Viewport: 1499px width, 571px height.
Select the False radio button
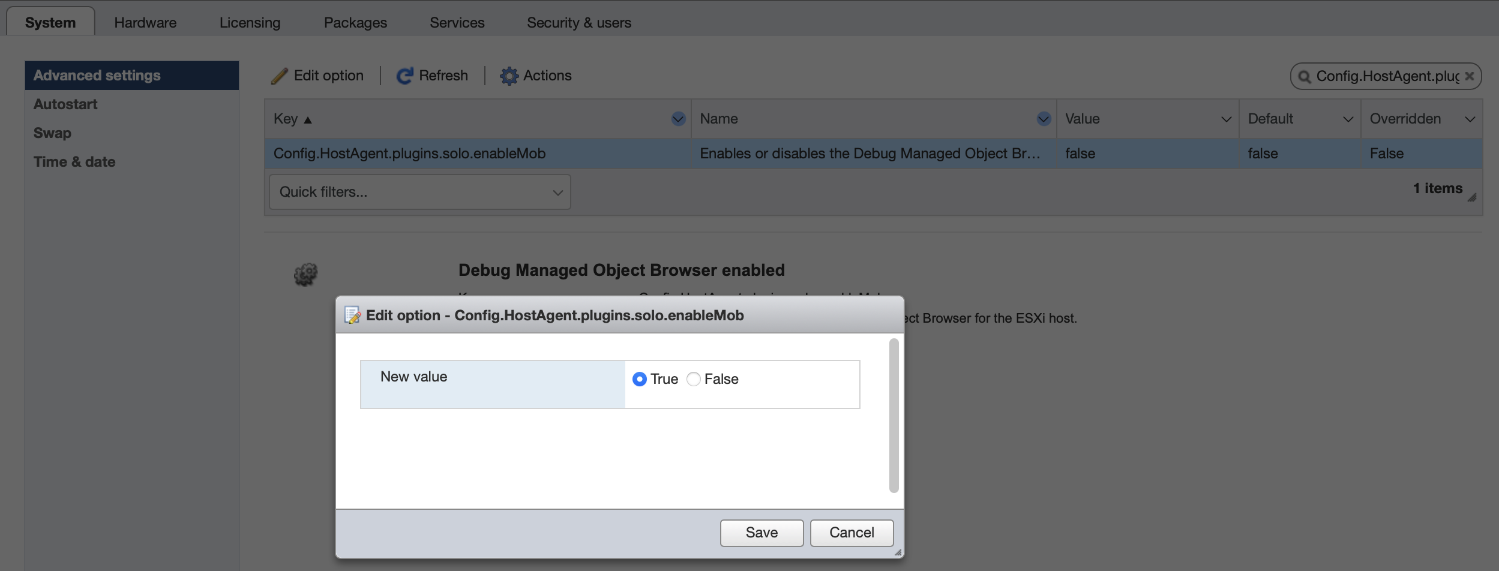[x=694, y=379]
